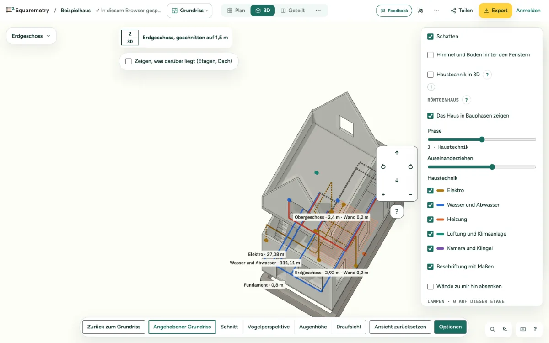Screen dimensions: 549x343
Task: Click the yellow Export button
Action: [495, 11]
